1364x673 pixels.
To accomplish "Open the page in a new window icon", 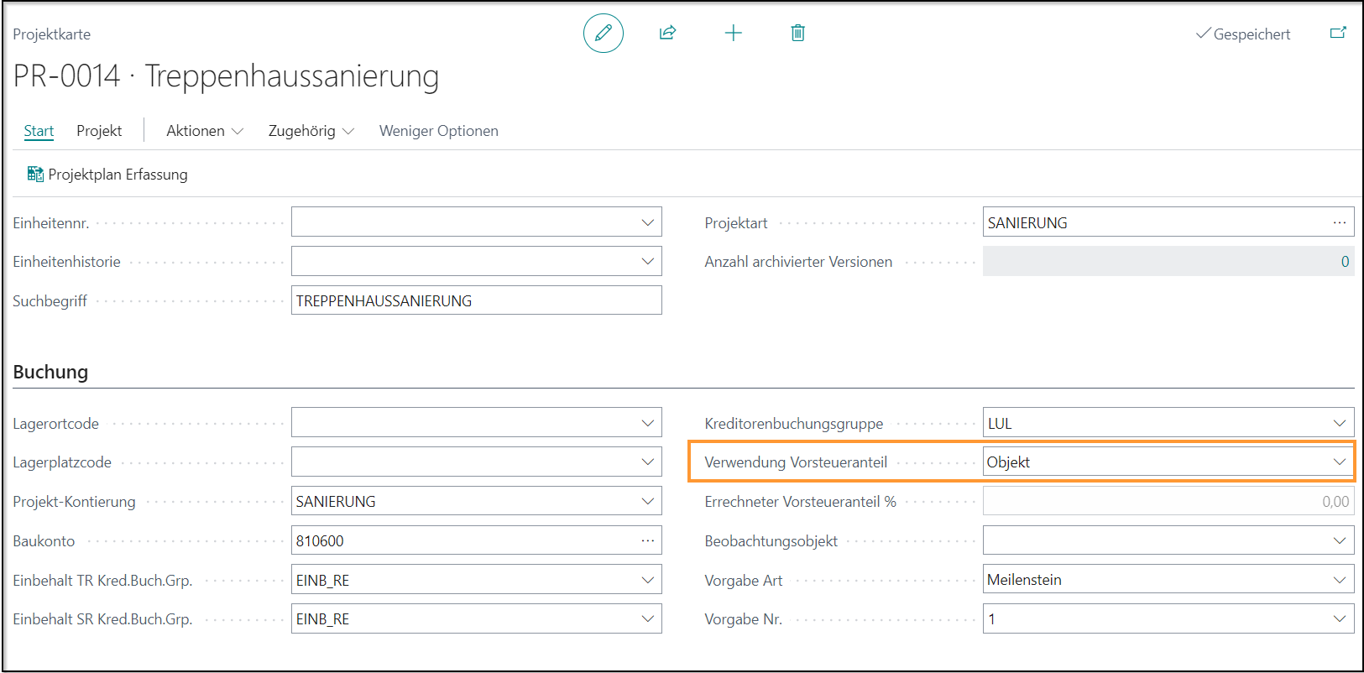I will tap(1338, 34).
